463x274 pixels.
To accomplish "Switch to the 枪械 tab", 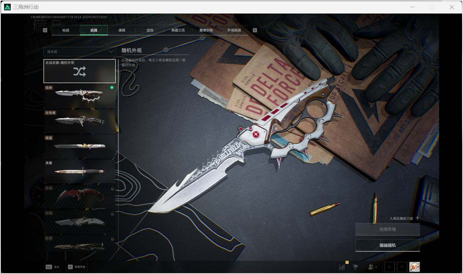I will pyautogui.click(x=66, y=30).
